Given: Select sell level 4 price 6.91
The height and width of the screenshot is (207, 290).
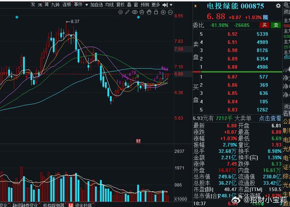Looking at the screenshot, I should coord(232,42).
